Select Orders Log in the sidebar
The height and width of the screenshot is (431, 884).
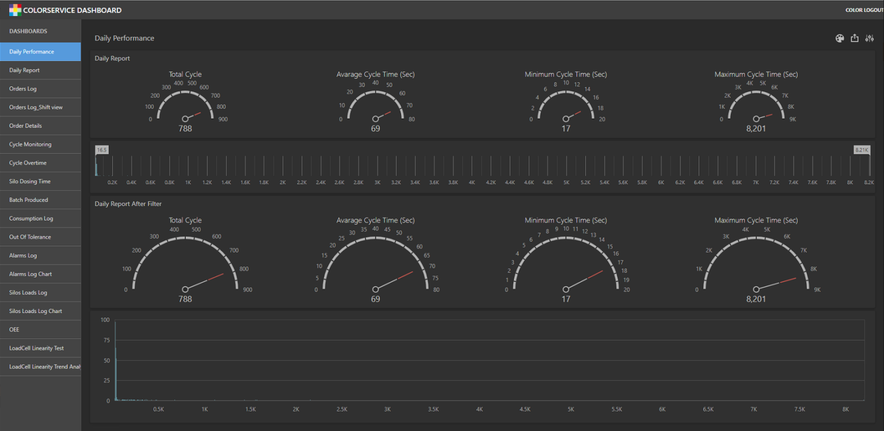22,89
